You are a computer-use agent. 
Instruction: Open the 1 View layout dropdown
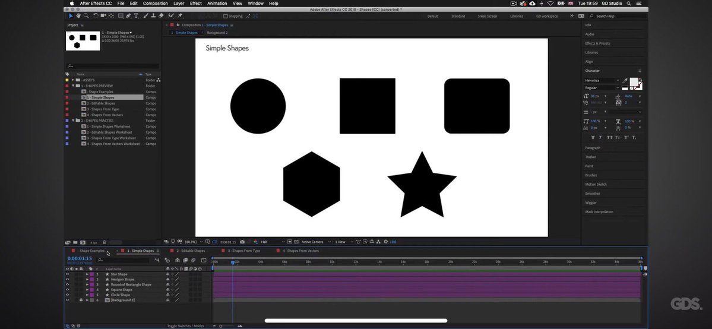tap(344, 242)
